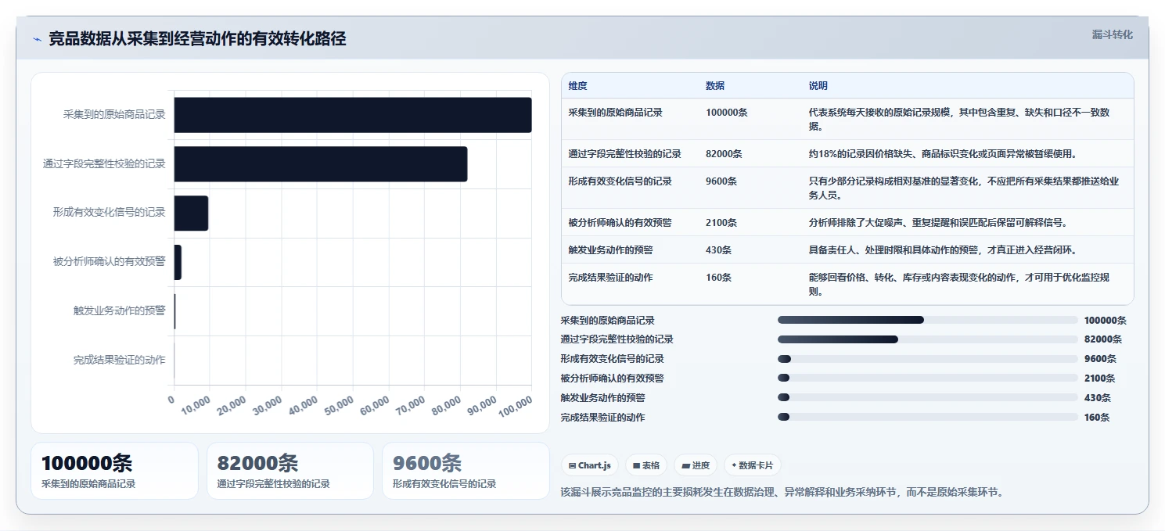The height and width of the screenshot is (531, 1165).
Task: Click the 数据 column header
Action: coord(715,86)
